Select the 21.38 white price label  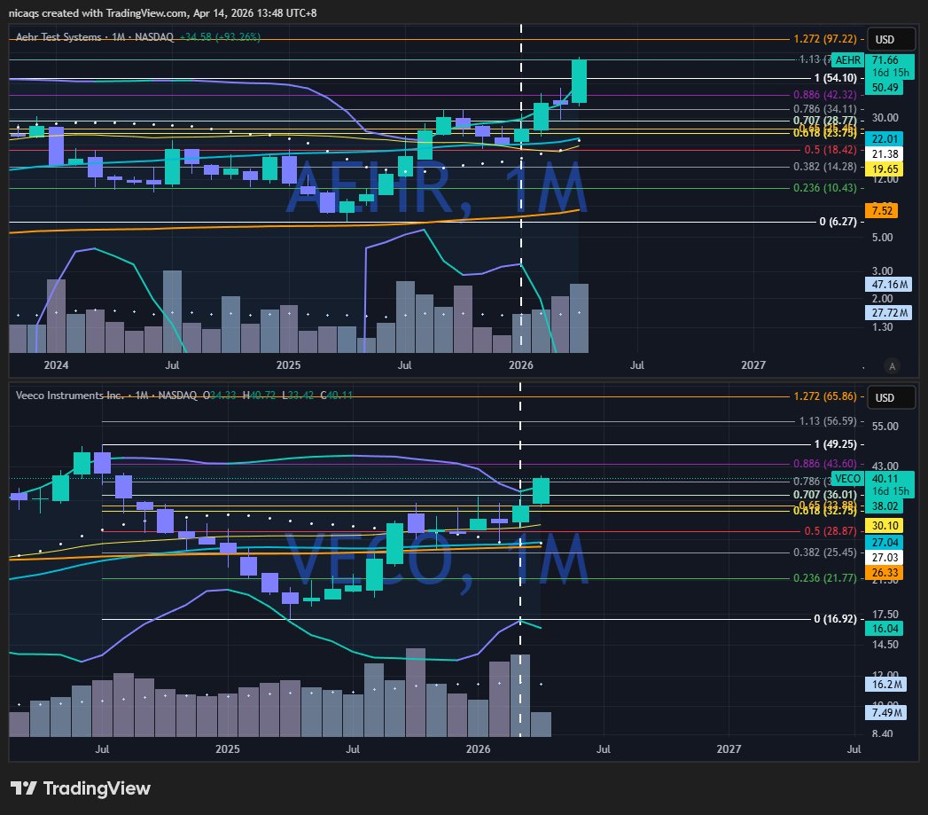coord(885,154)
